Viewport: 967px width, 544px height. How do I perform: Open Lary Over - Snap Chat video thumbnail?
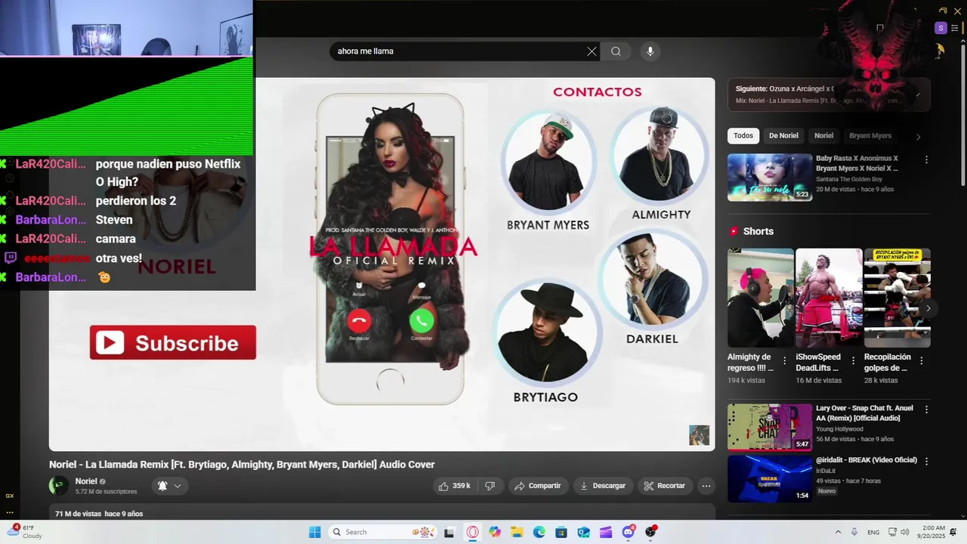770,427
